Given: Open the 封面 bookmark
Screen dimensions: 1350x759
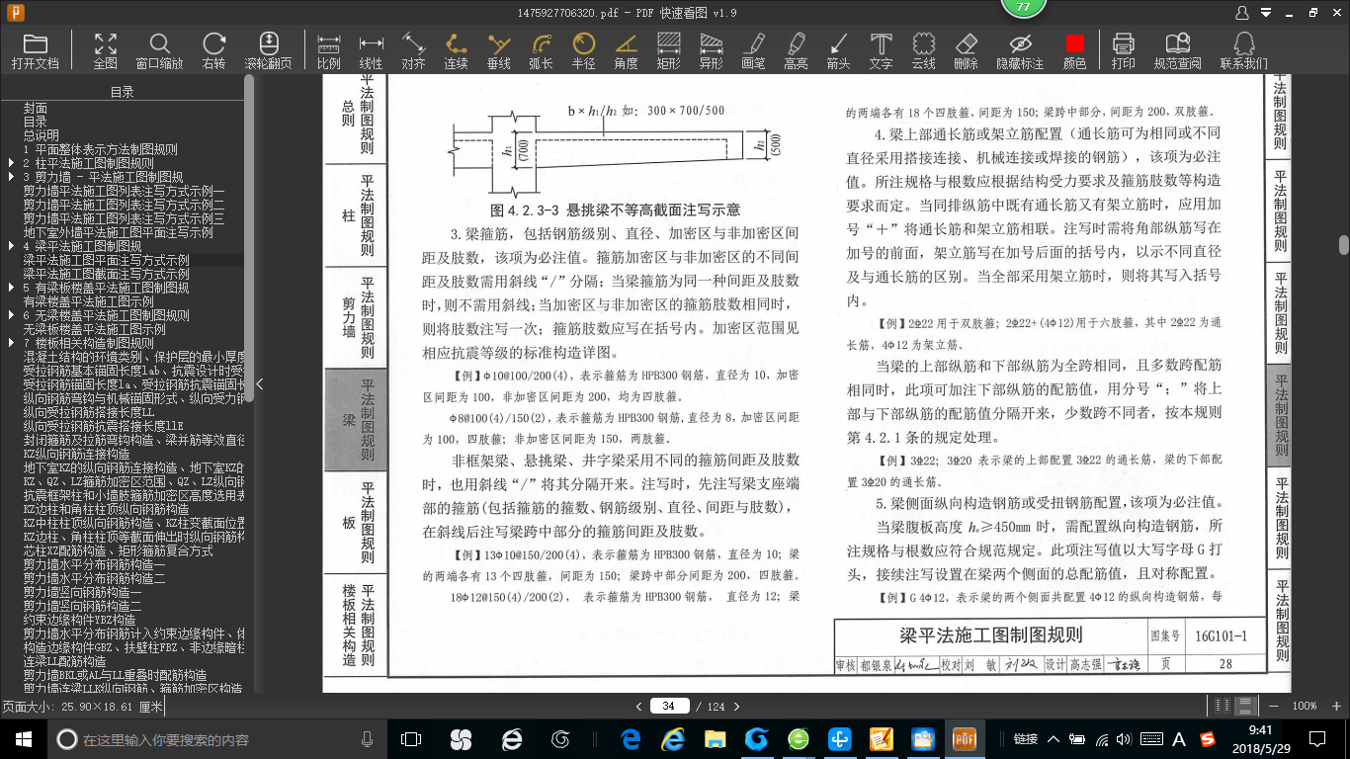Looking at the screenshot, I should (36, 108).
